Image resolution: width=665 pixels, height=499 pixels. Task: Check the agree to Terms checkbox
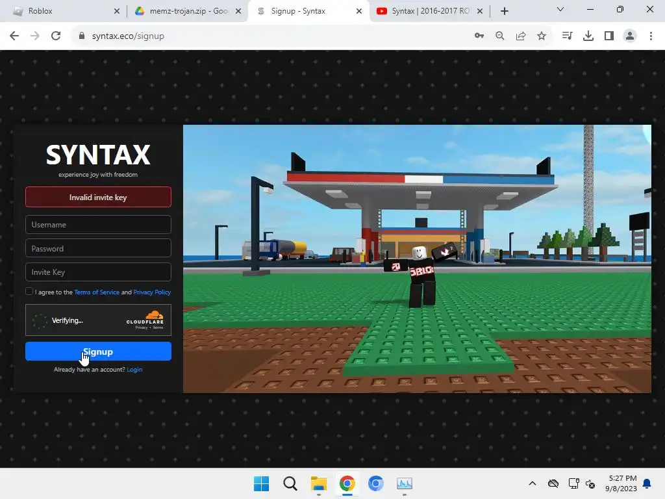pyautogui.click(x=29, y=291)
